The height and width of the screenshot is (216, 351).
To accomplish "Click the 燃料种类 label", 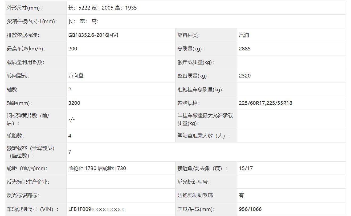I will point(189,35).
